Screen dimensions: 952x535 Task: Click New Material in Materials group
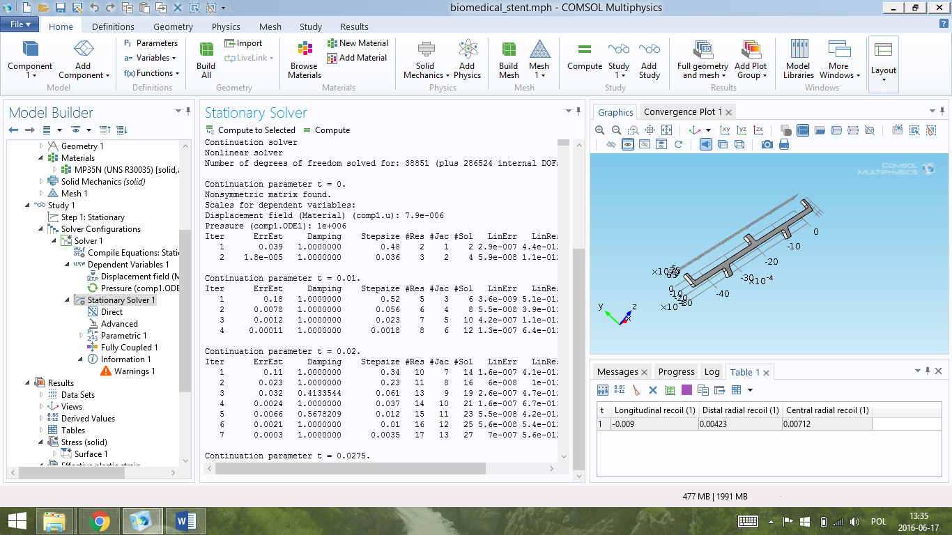click(x=358, y=43)
